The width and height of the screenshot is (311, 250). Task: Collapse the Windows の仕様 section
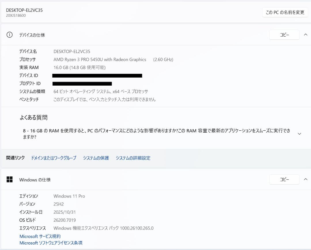pos(306,179)
